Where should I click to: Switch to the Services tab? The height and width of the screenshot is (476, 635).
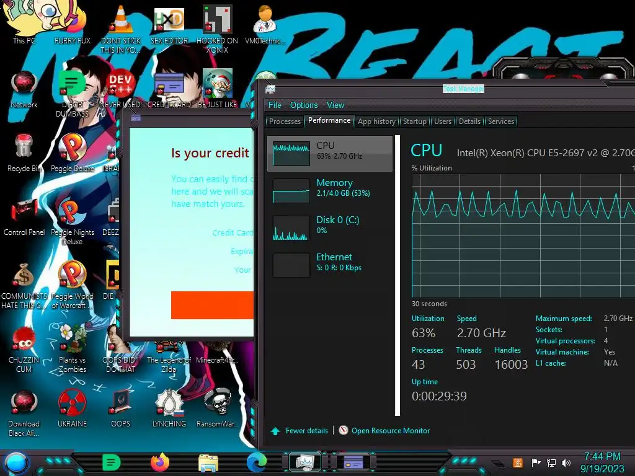pyautogui.click(x=501, y=121)
